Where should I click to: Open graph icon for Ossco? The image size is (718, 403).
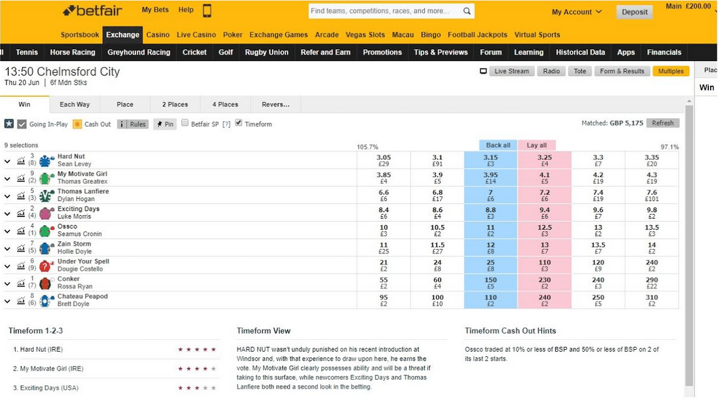click(21, 231)
